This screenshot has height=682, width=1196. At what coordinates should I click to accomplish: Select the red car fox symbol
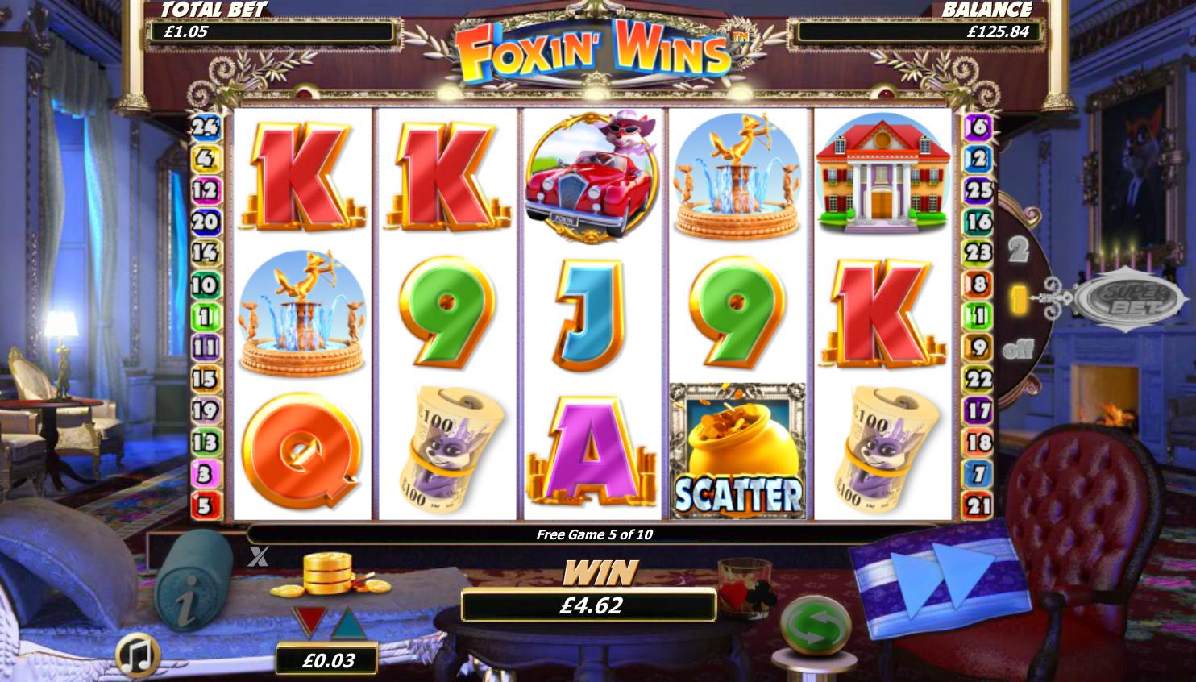pyautogui.click(x=592, y=174)
